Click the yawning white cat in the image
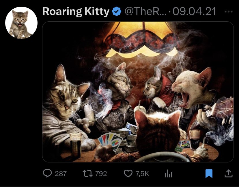Viewport: 239px width, 187px height. [x=192, y=87]
